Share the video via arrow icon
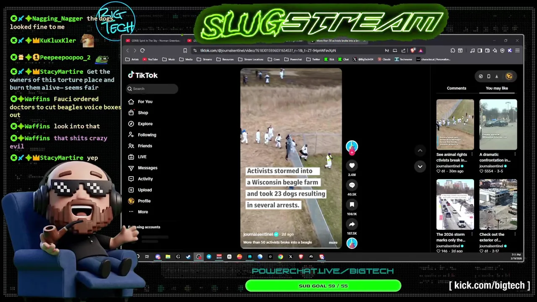This screenshot has width=537, height=302. pos(352,224)
